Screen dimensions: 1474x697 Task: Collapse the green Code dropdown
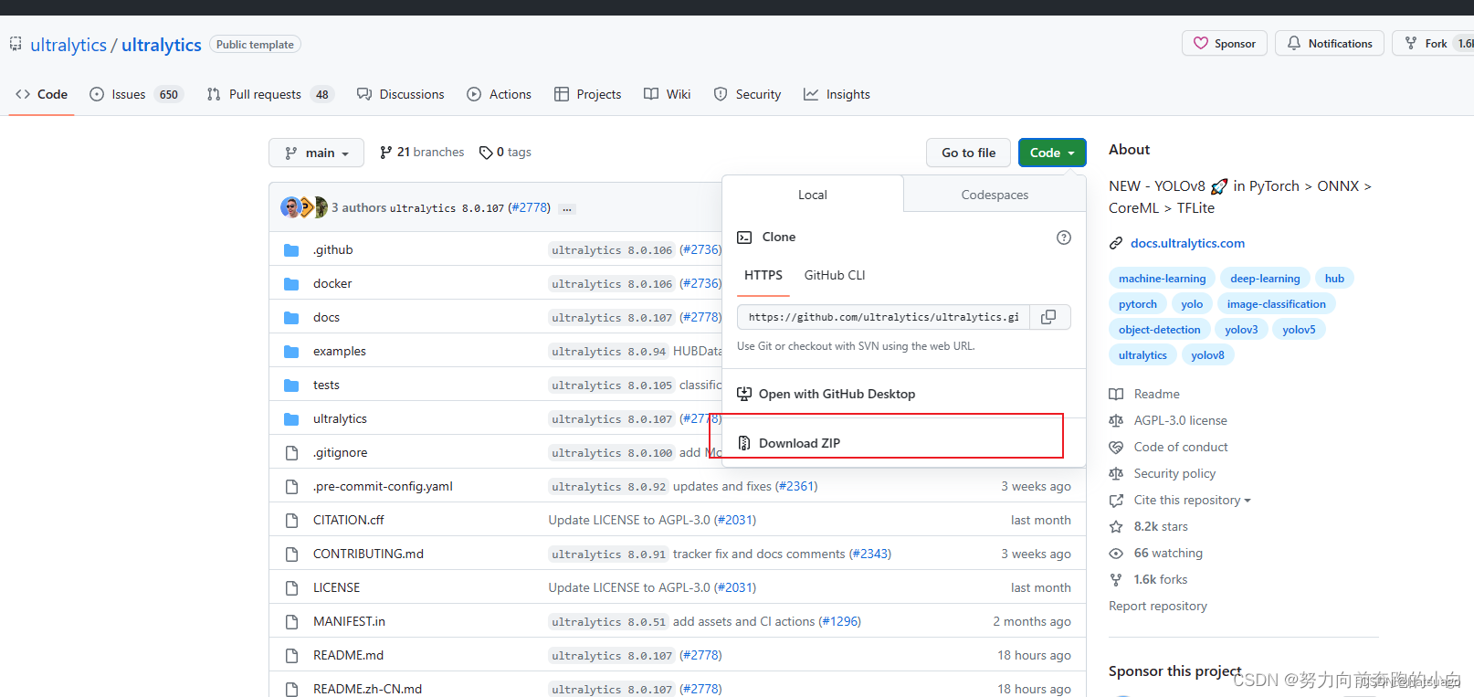point(1052,153)
